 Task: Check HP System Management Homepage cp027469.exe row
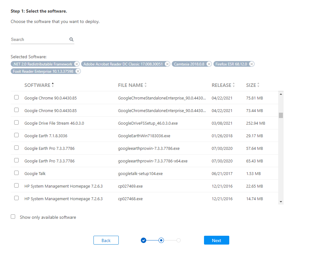(x=16, y=185)
